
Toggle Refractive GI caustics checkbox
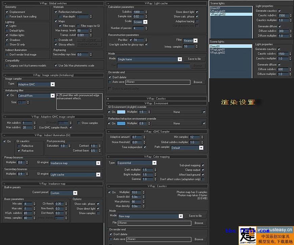point(19,151)
